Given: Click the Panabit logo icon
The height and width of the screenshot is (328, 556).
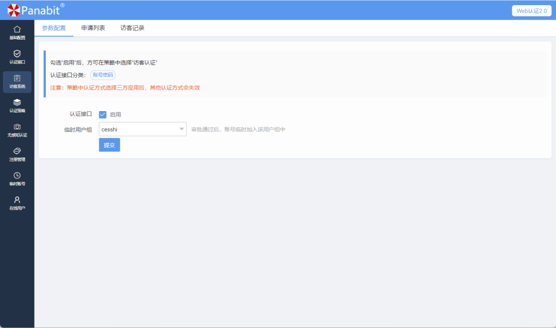Looking at the screenshot, I should coord(14,10).
